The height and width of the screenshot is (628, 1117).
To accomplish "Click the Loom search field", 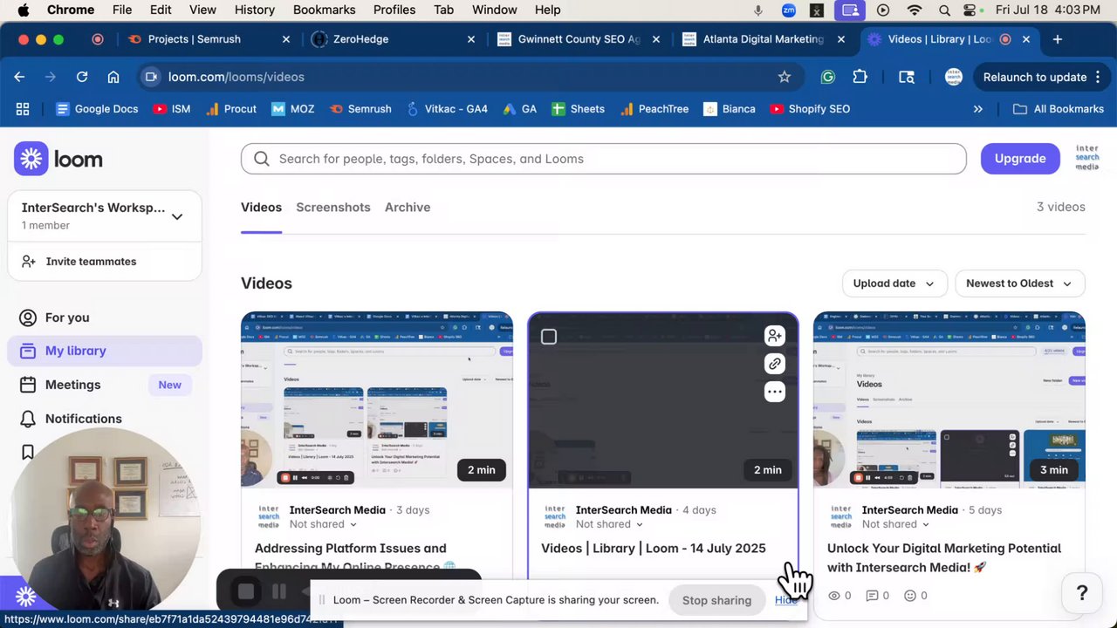I will pyautogui.click(x=604, y=159).
